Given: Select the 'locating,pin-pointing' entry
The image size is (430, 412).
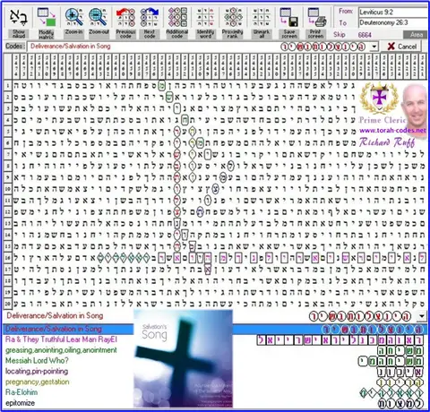Looking at the screenshot, I should (37, 371).
